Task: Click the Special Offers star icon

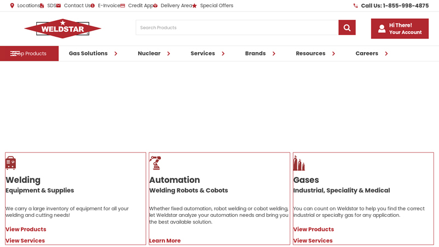Action: [195, 5]
